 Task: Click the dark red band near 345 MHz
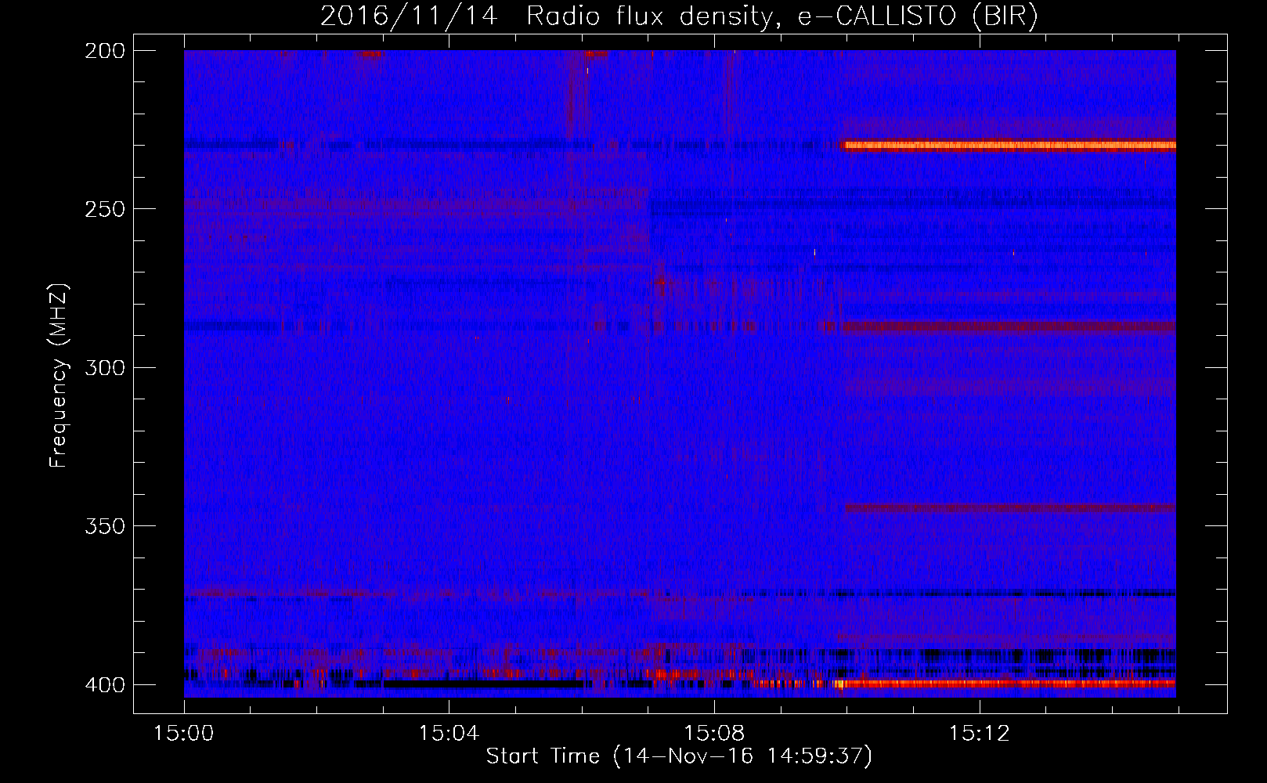1010,508
